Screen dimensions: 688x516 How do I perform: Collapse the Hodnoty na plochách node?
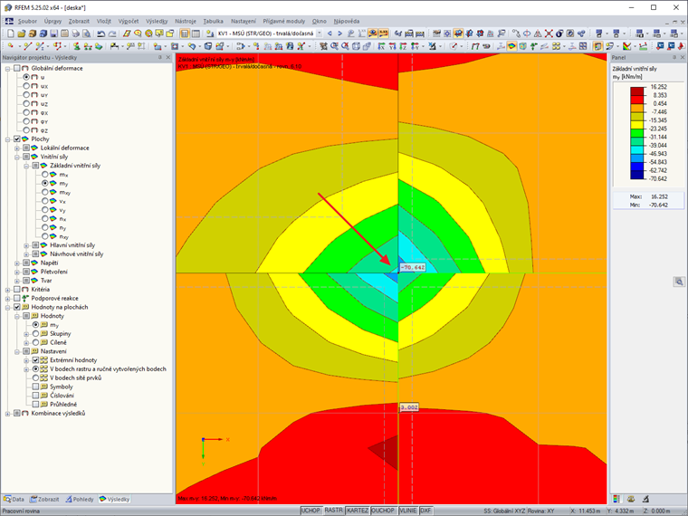7,307
